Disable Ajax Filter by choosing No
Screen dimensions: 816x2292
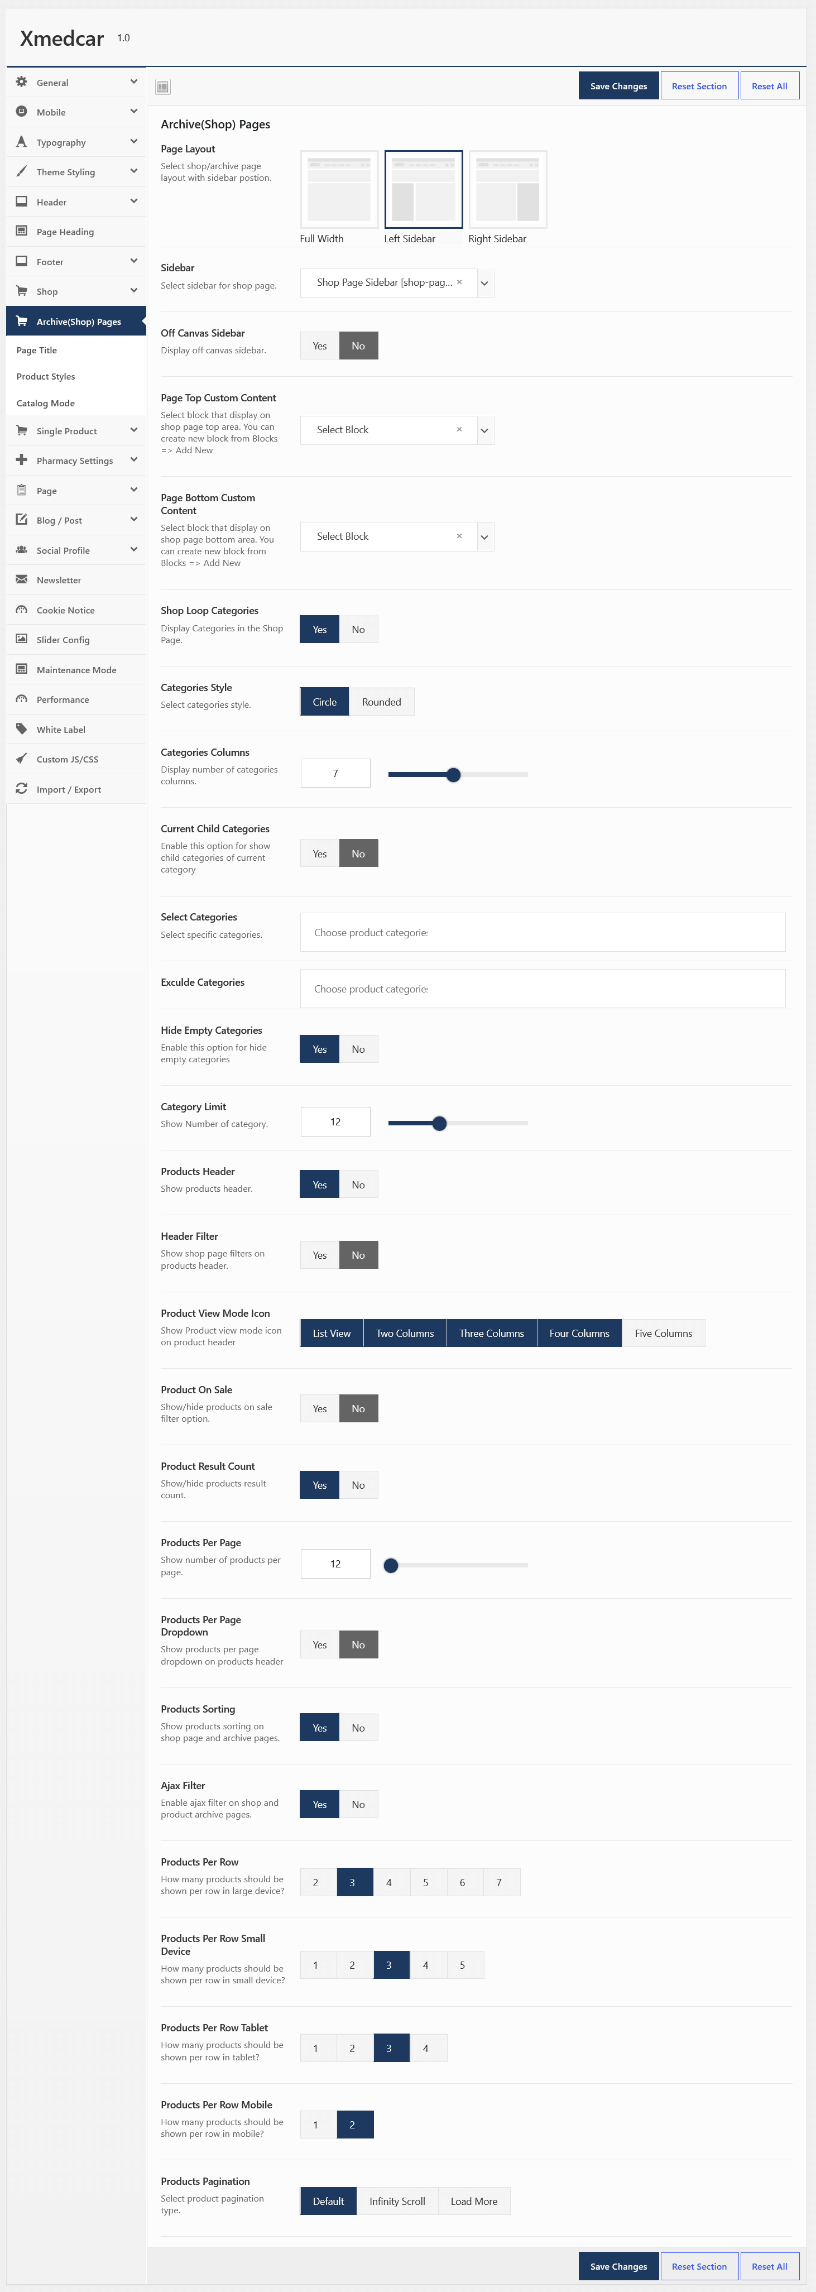pyautogui.click(x=359, y=1805)
